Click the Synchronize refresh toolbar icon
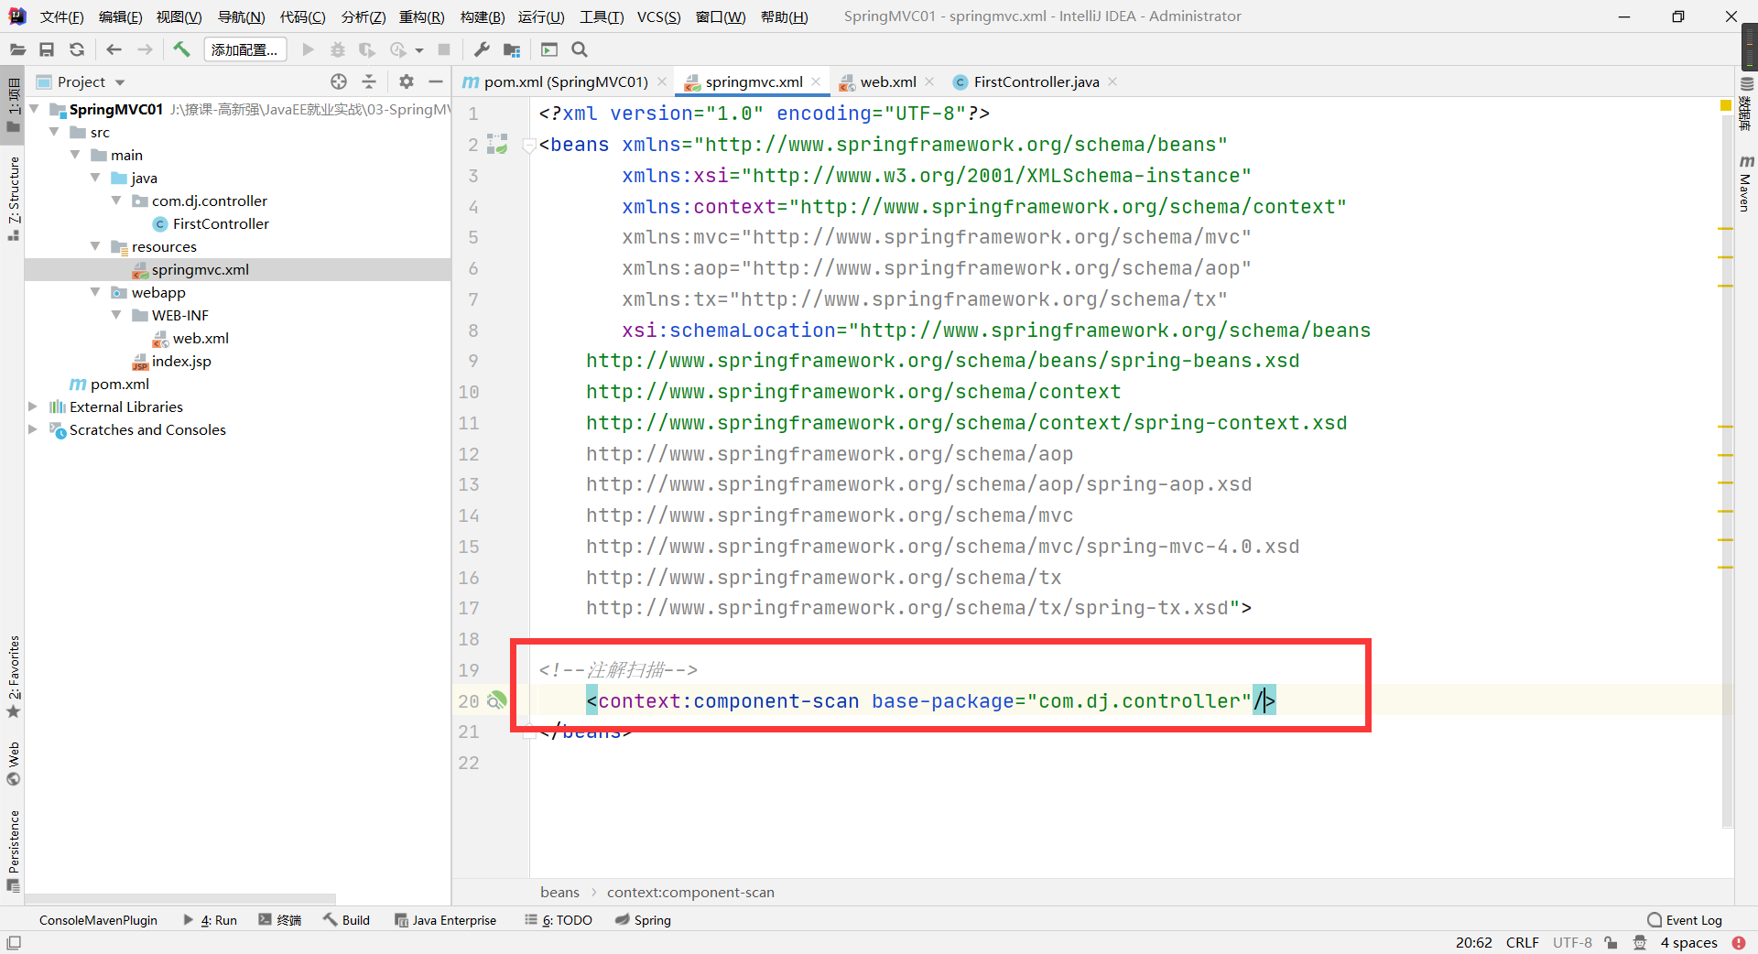The width and height of the screenshot is (1758, 954). [77, 49]
